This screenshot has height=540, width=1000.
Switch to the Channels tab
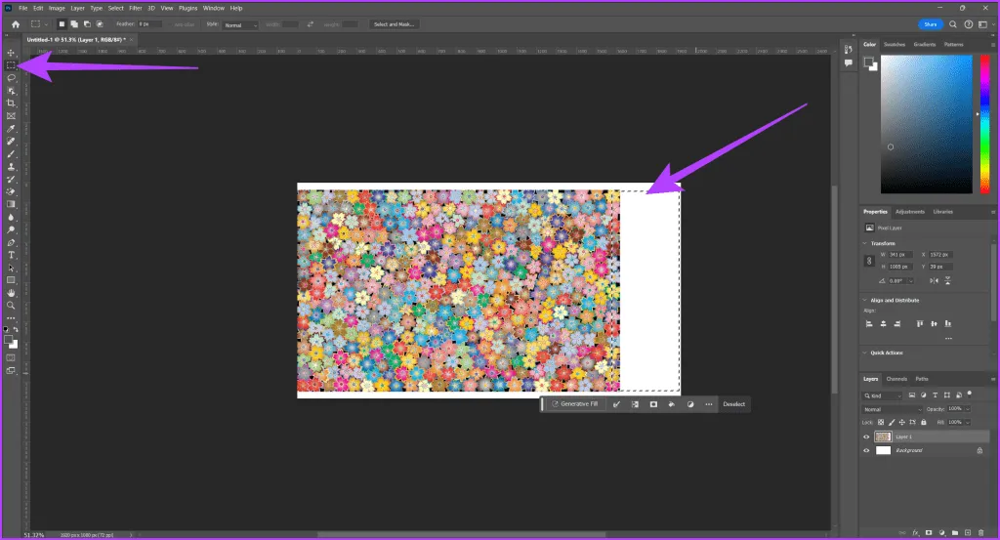[897, 379]
